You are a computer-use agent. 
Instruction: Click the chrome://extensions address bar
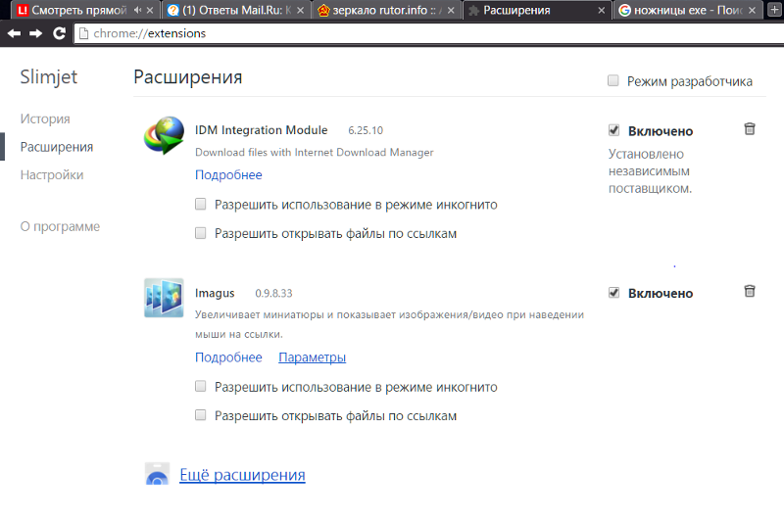[430, 33]
